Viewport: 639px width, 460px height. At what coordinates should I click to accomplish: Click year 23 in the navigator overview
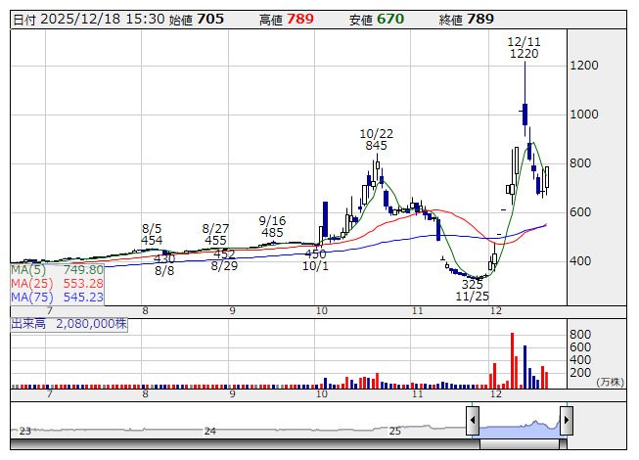point(25,431)
